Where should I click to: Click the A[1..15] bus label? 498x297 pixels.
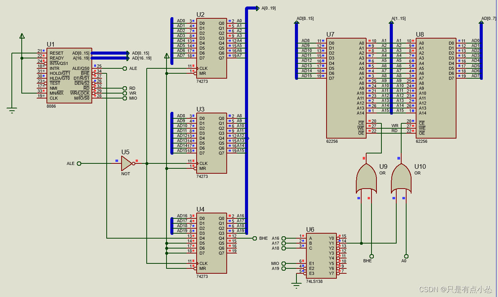399,18
